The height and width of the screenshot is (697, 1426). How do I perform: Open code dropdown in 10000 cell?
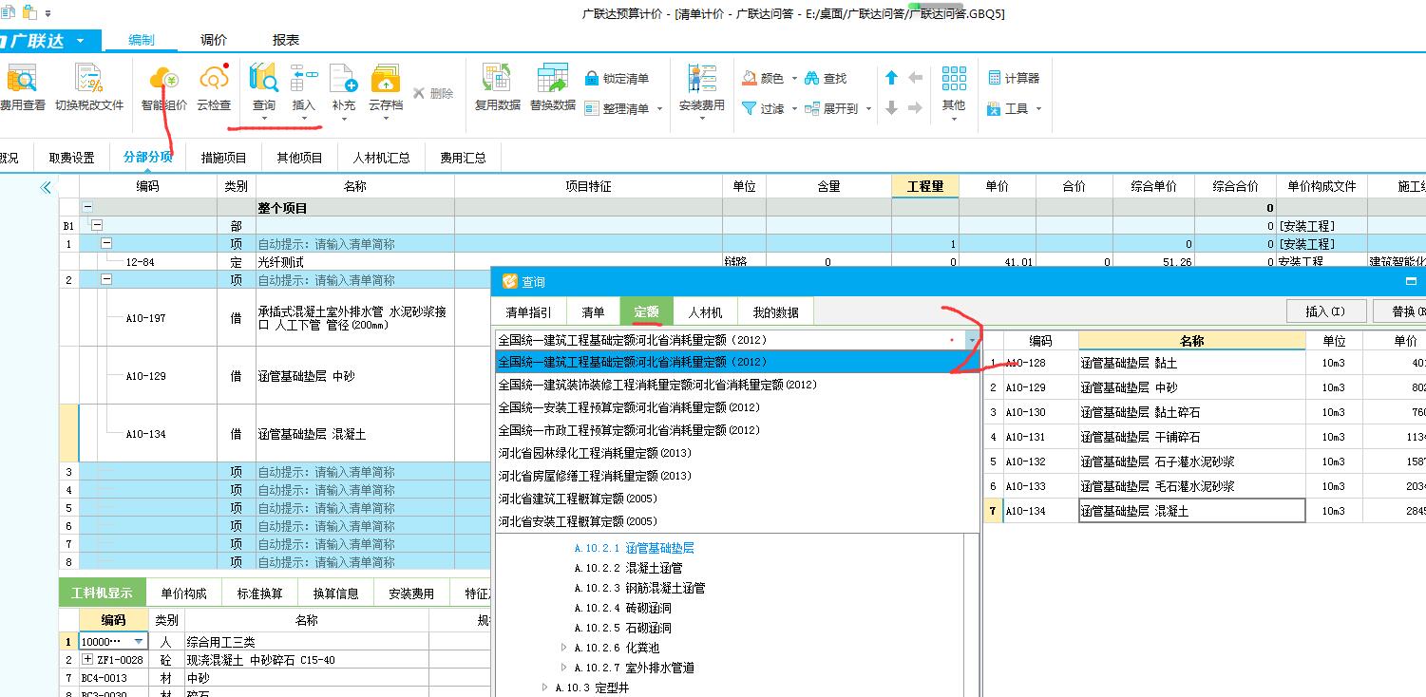click(139, 642)
